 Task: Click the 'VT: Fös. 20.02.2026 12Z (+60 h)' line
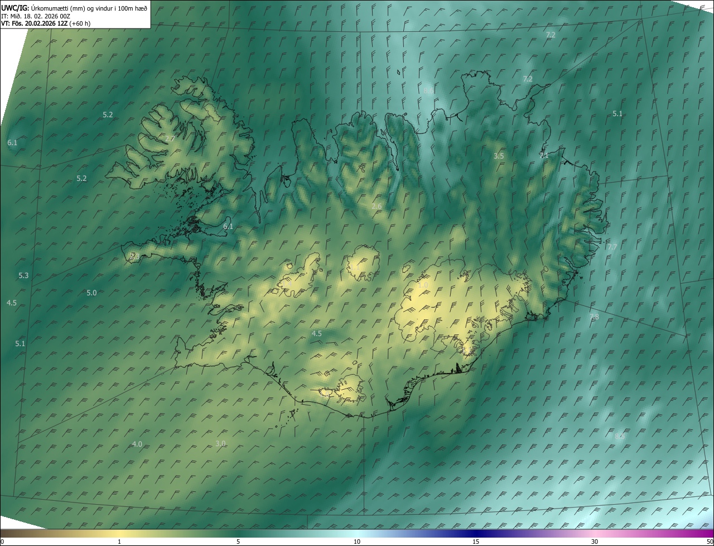pos(46,23)
